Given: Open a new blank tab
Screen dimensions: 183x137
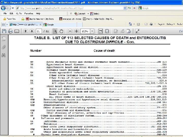Looking at the screenshot, I should coord(80,25).
